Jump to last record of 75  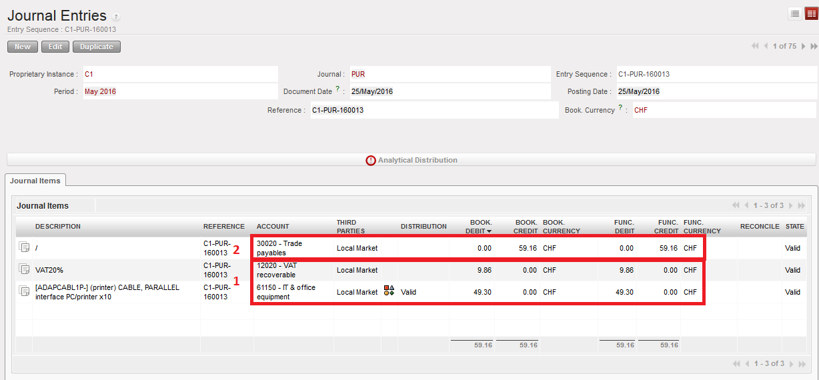point(814,46)
